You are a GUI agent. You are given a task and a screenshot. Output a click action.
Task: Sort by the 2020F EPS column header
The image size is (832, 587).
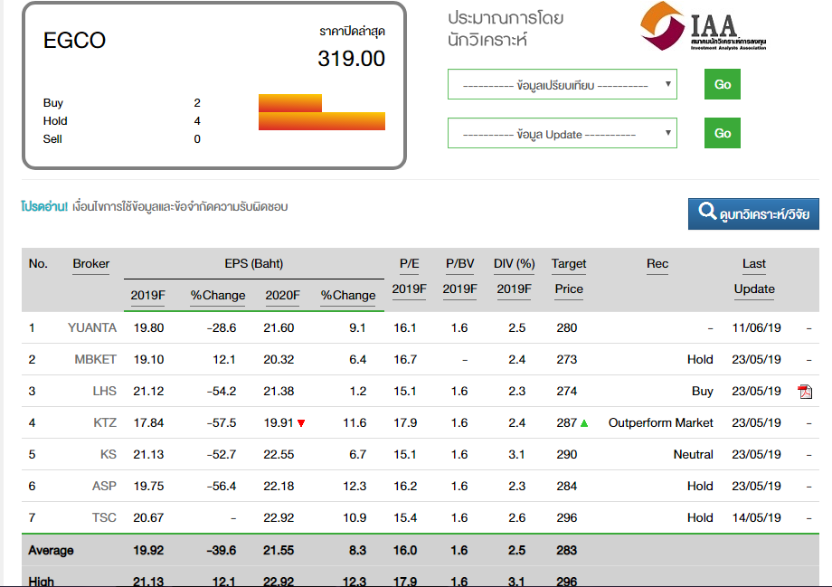tap(282, 295)
